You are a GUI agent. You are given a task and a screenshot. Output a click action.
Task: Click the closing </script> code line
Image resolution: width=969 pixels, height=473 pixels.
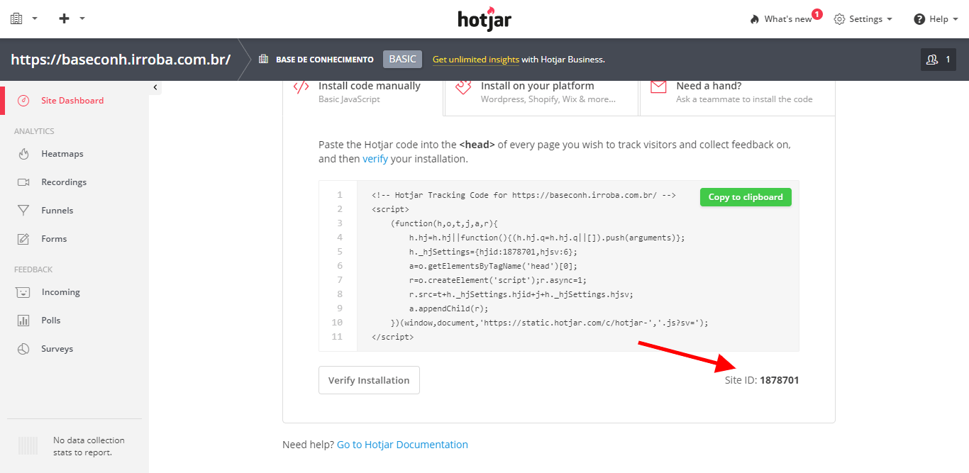click(392, 337)
